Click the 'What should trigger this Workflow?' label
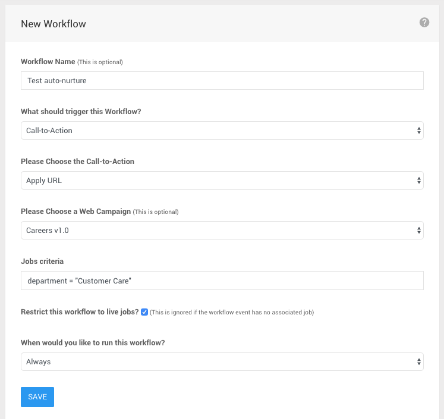Viewport: 444px width, 419px height. [81, 112]
